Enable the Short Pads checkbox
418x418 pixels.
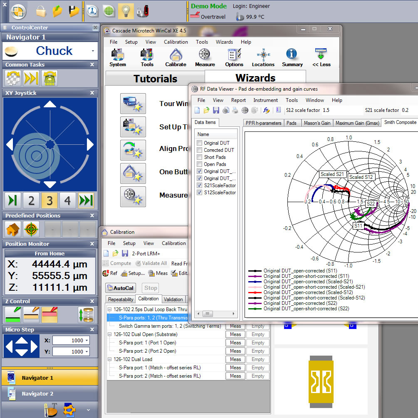[199, 157]
